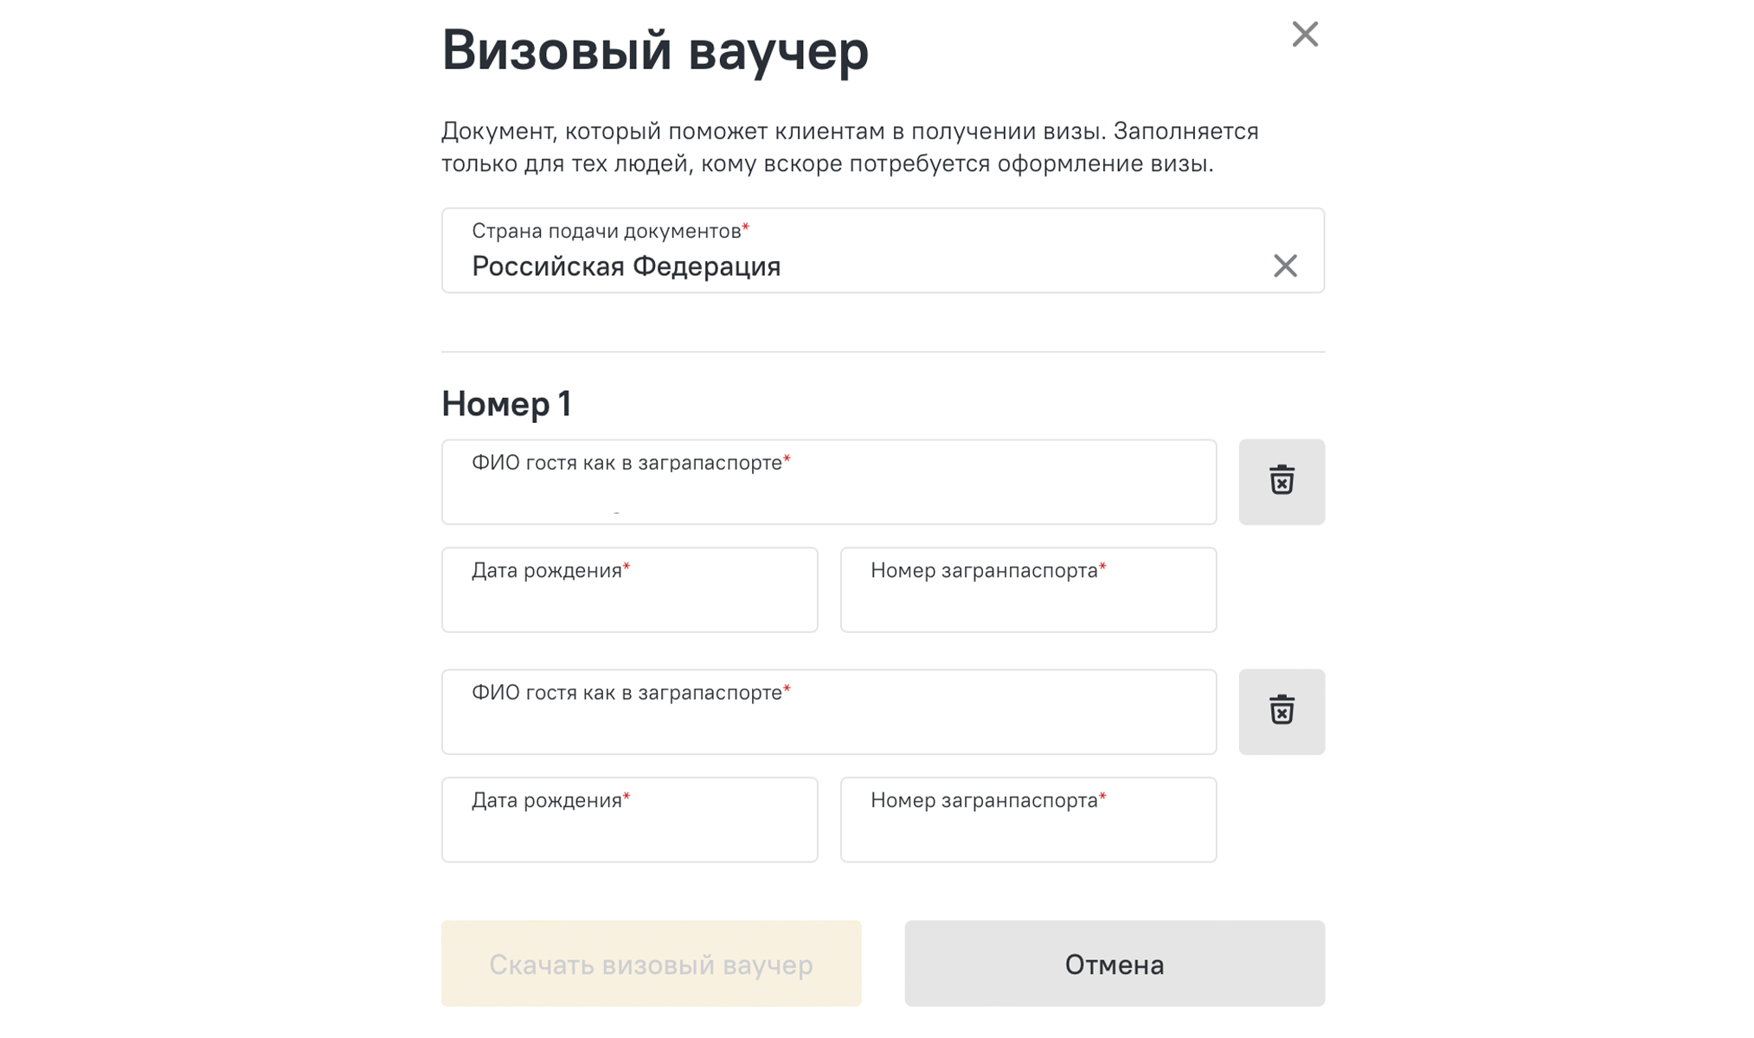Screen dimensions: 1754x1038
Task: Click the description paragraph about visa document
Action: (x=848, y=147)
